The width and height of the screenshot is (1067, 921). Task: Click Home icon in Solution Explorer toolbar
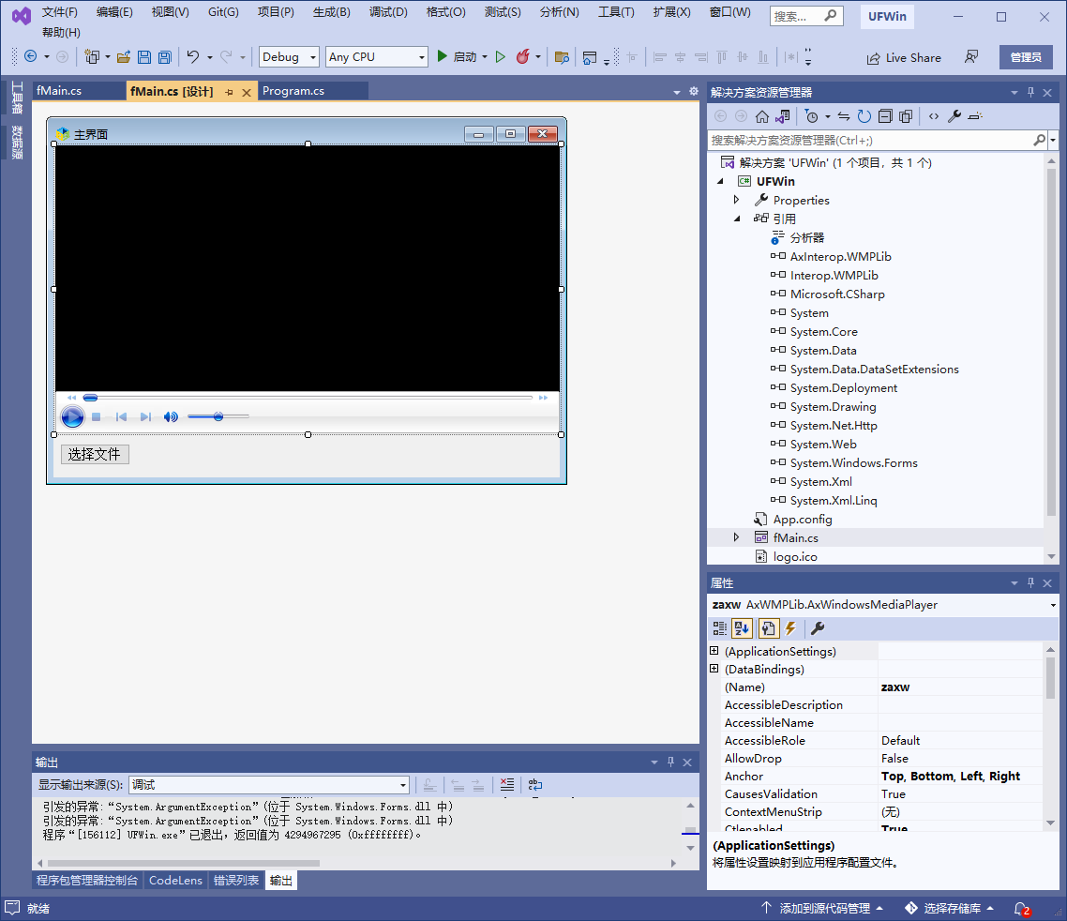point(762,116)
